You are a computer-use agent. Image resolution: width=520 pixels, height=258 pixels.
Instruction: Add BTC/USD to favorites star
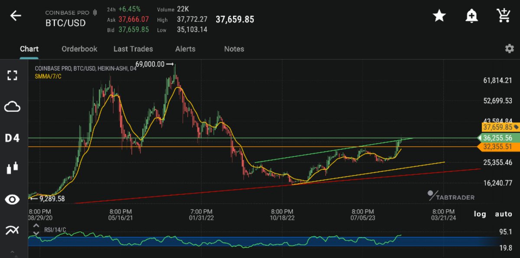[439, 16]
